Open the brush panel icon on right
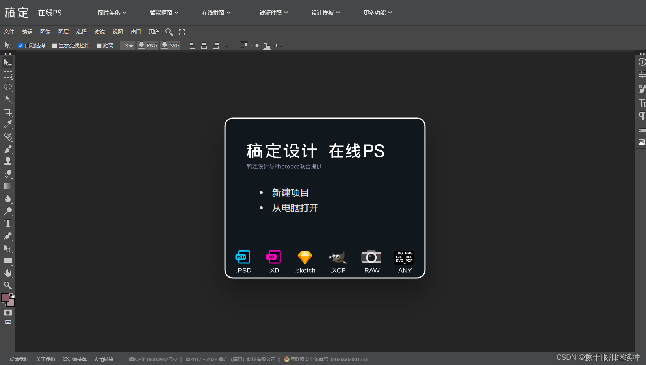 tap(642, 89)
